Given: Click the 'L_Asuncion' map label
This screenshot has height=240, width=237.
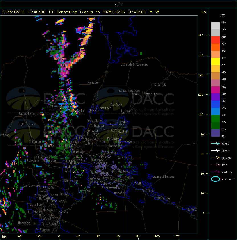Looking at the screenshot, I should pyautogui.click(x=130, y=111).
